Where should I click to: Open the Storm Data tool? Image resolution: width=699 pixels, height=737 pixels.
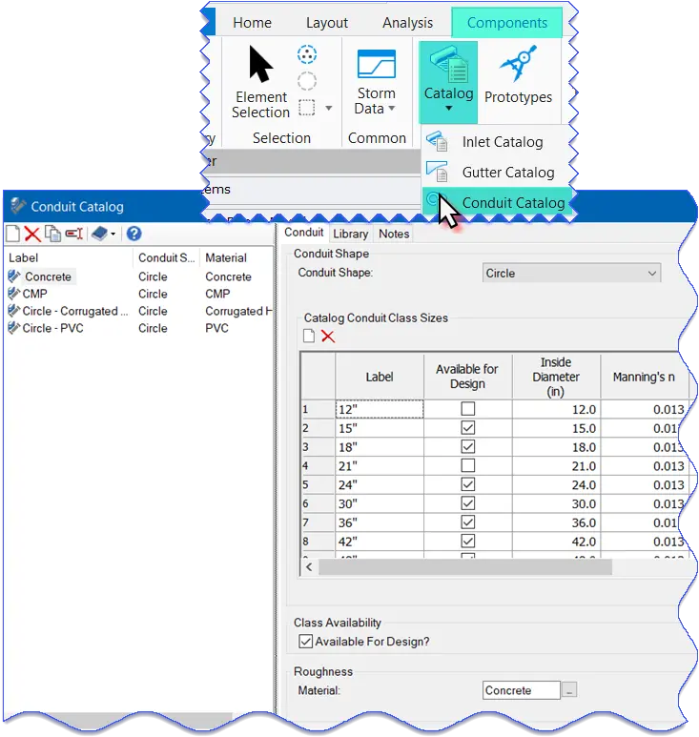point(376,81)
